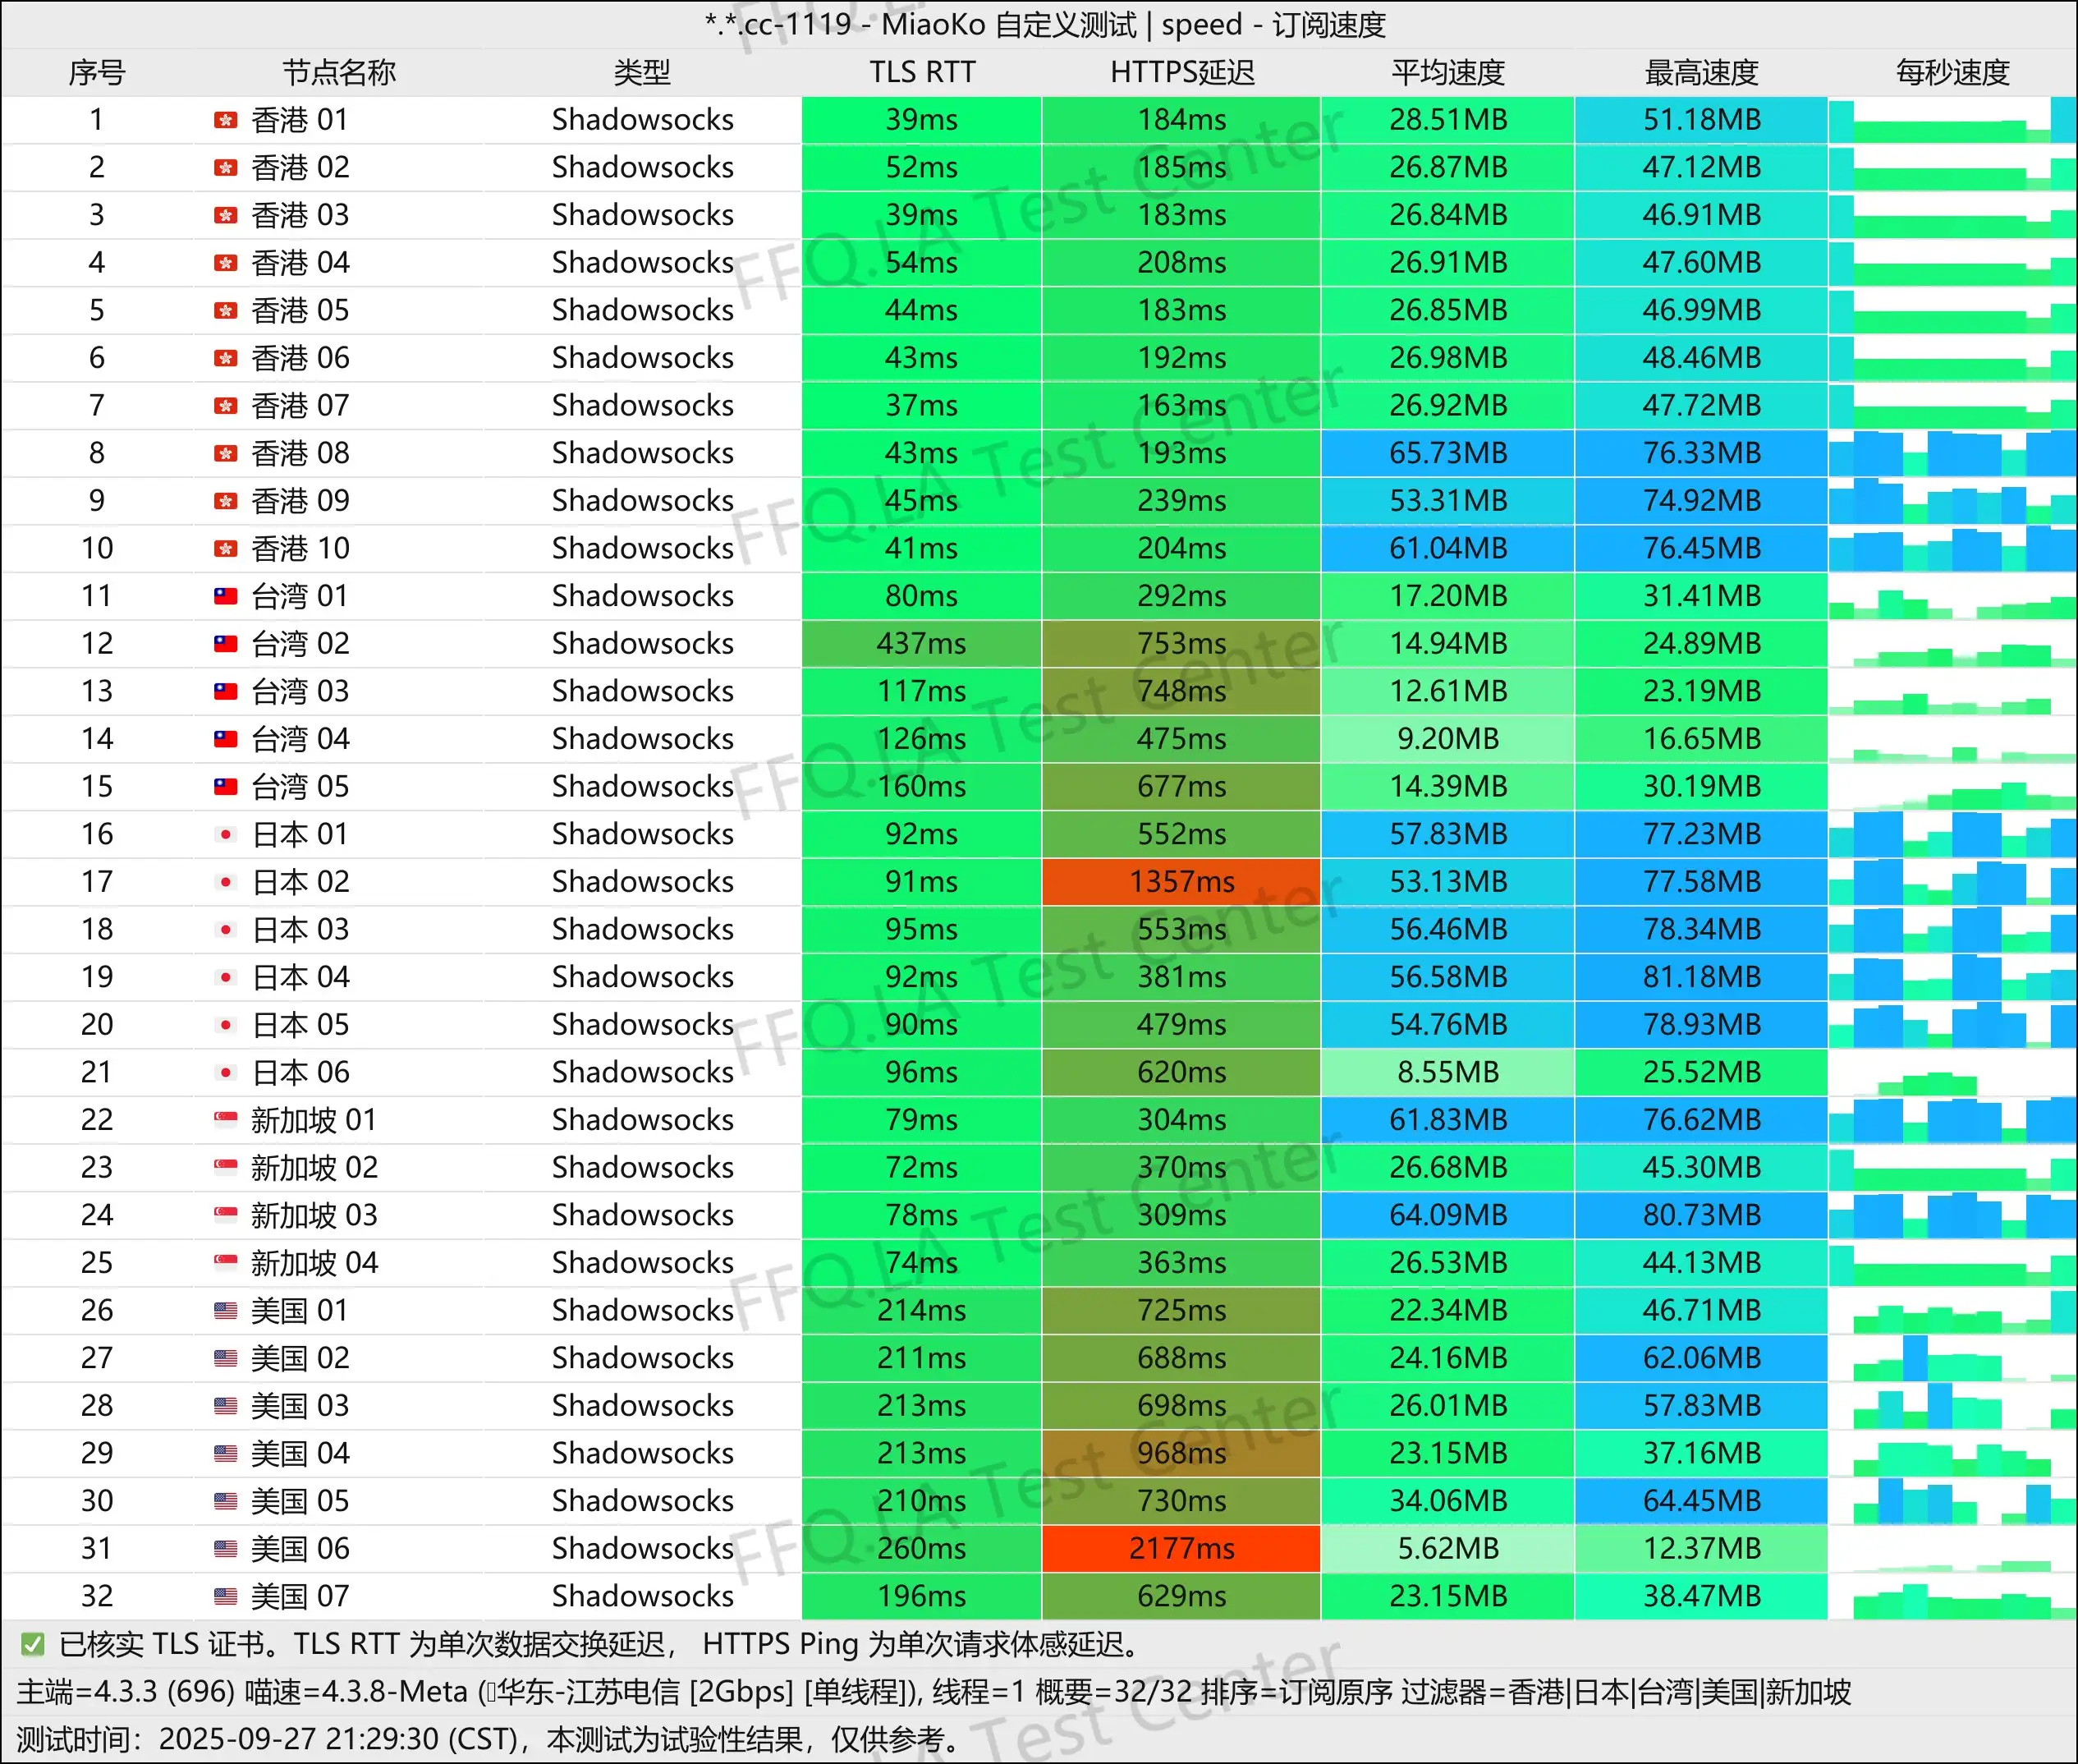Click the per-second speed graph for 香港 08
The image size is (2078, 1764).
[1952, 453]
